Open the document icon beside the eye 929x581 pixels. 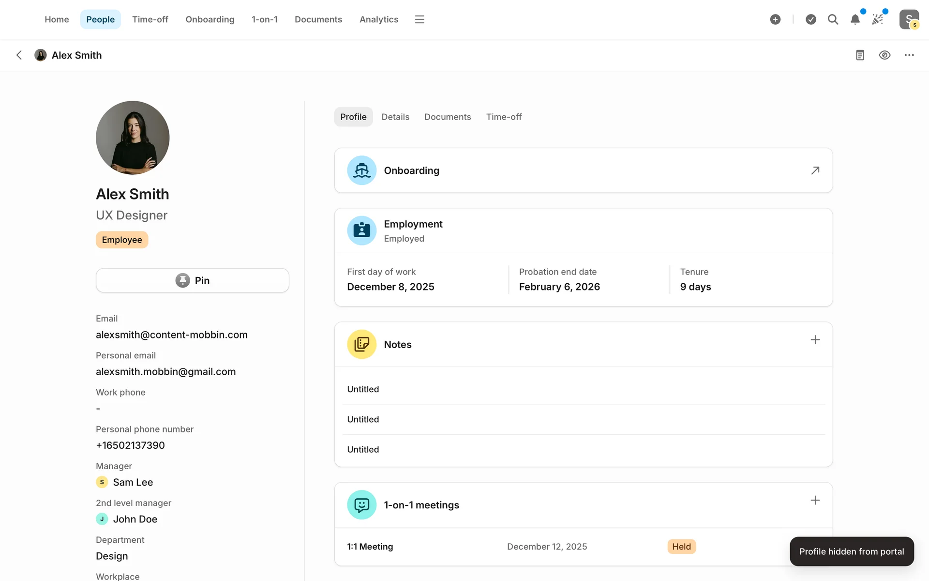pyautogui.click(x=860, y=55)
